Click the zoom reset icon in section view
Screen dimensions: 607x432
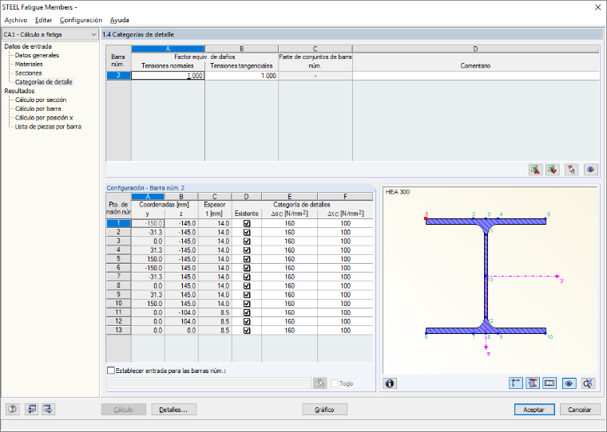(x=588, y=383)
